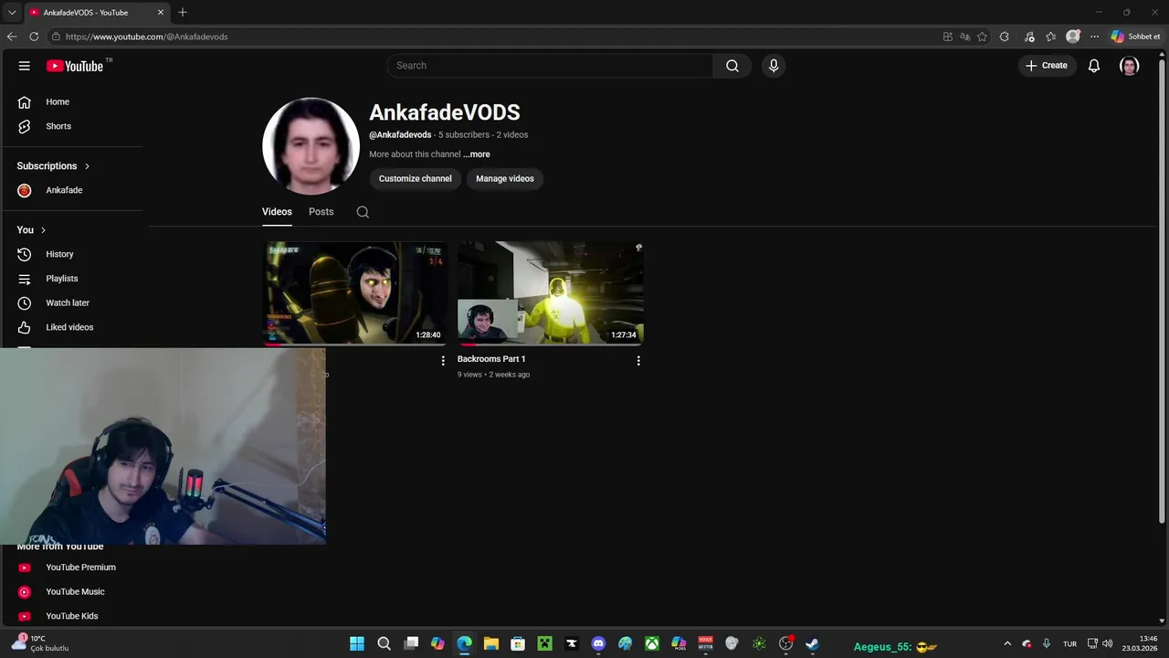The image size is (1169, 658).
Task: Open YouTube notifications bell
Action: click(1094, 66)
